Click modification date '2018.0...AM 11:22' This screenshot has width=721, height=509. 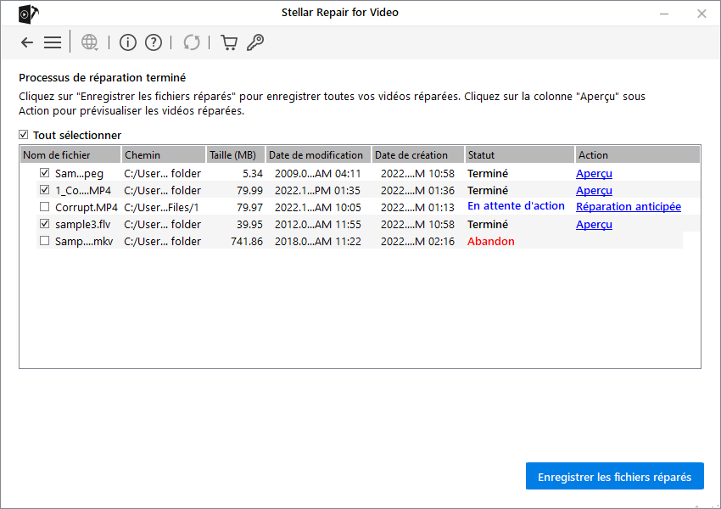[318, 242]
